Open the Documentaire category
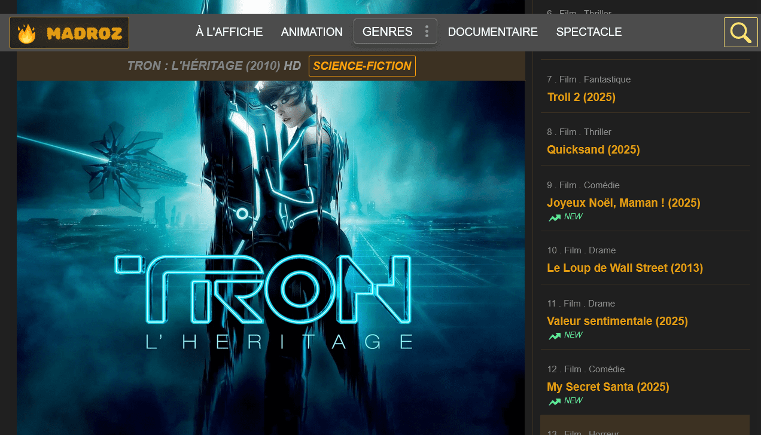The image size is (761, 435). click(492, 32)
